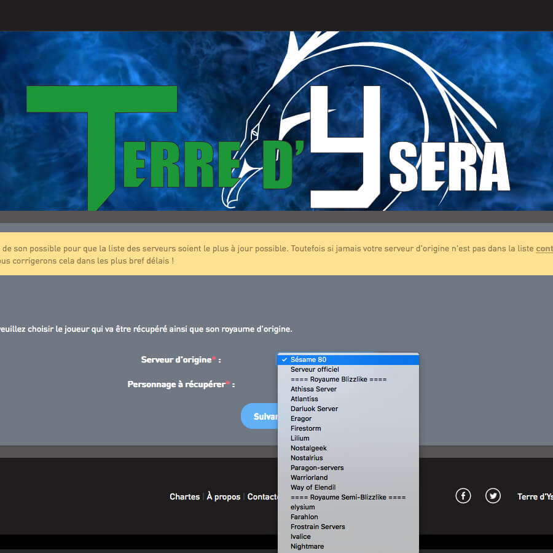Click the Terre d'Ysera banner logo

276,121
